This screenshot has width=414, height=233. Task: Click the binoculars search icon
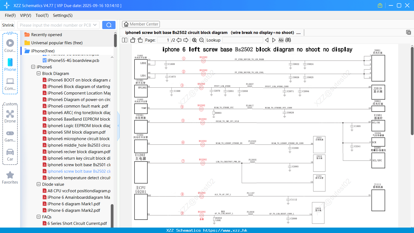point(288,40)
